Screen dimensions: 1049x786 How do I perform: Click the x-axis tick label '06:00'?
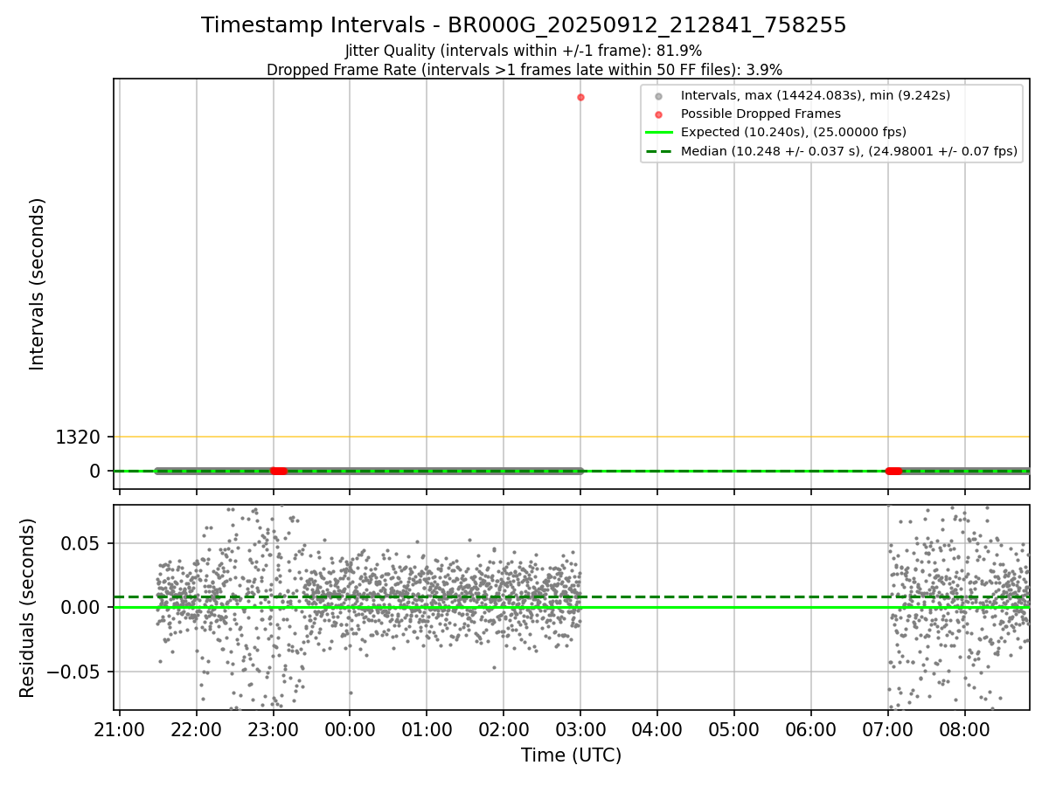[811, 728]
